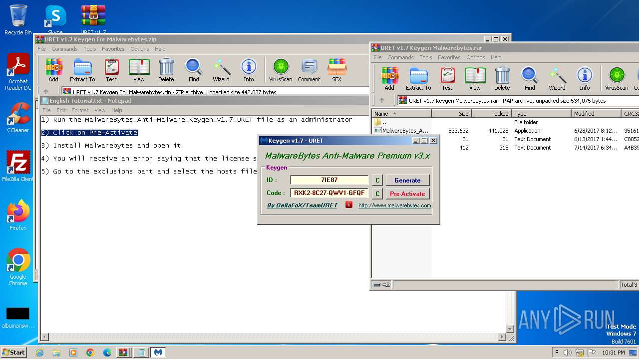
Task: Click the ID field showing 7IE87
Action: point(329,180)
